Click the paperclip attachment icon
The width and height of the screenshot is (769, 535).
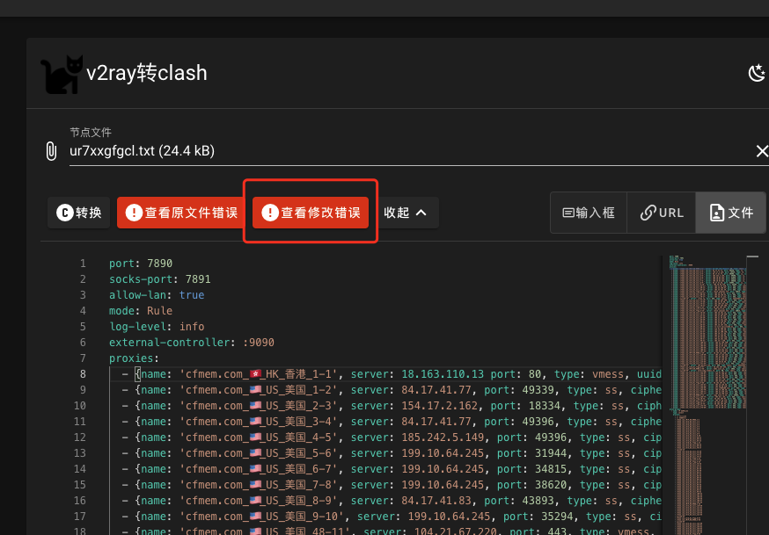(x=51, y=150)
